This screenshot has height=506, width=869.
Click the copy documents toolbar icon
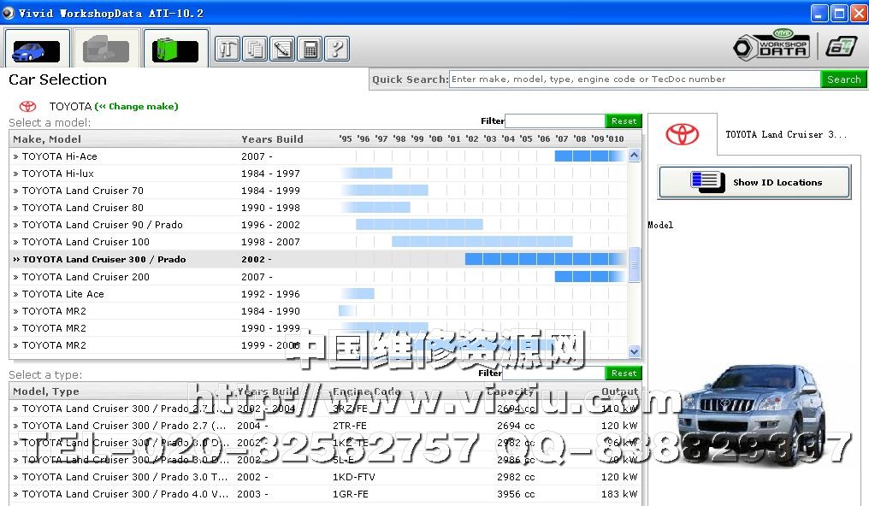tap(255, 49)
